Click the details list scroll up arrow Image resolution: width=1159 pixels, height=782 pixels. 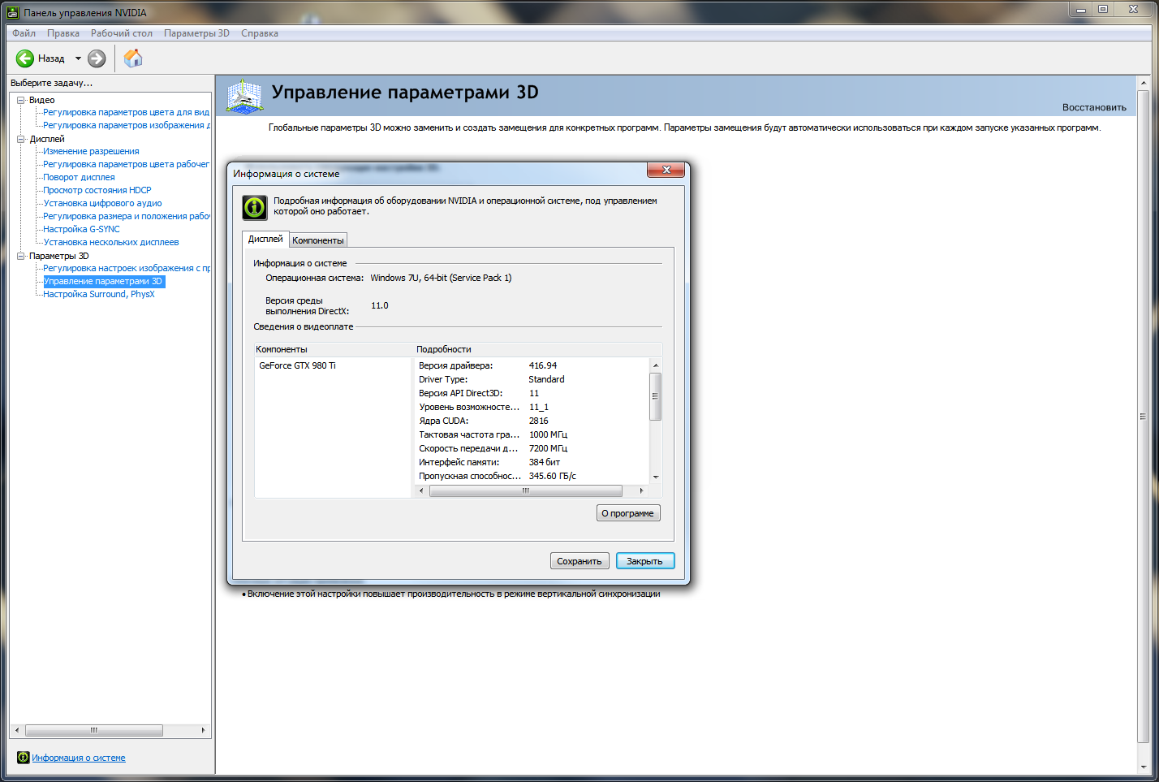pos(656,365)
